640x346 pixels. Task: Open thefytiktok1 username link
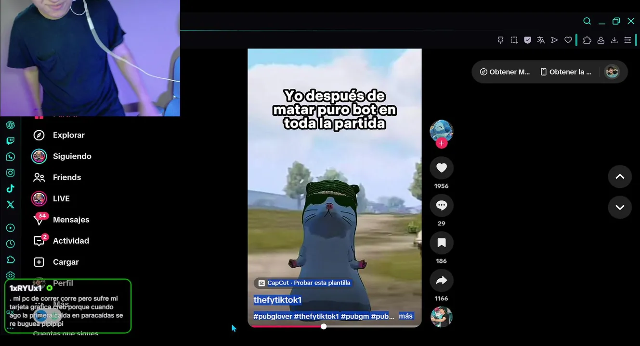pyautogui.click(x=277, y=300)
